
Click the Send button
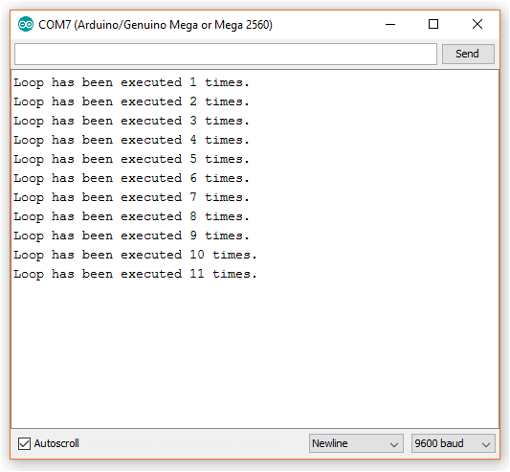coord(468,54)
